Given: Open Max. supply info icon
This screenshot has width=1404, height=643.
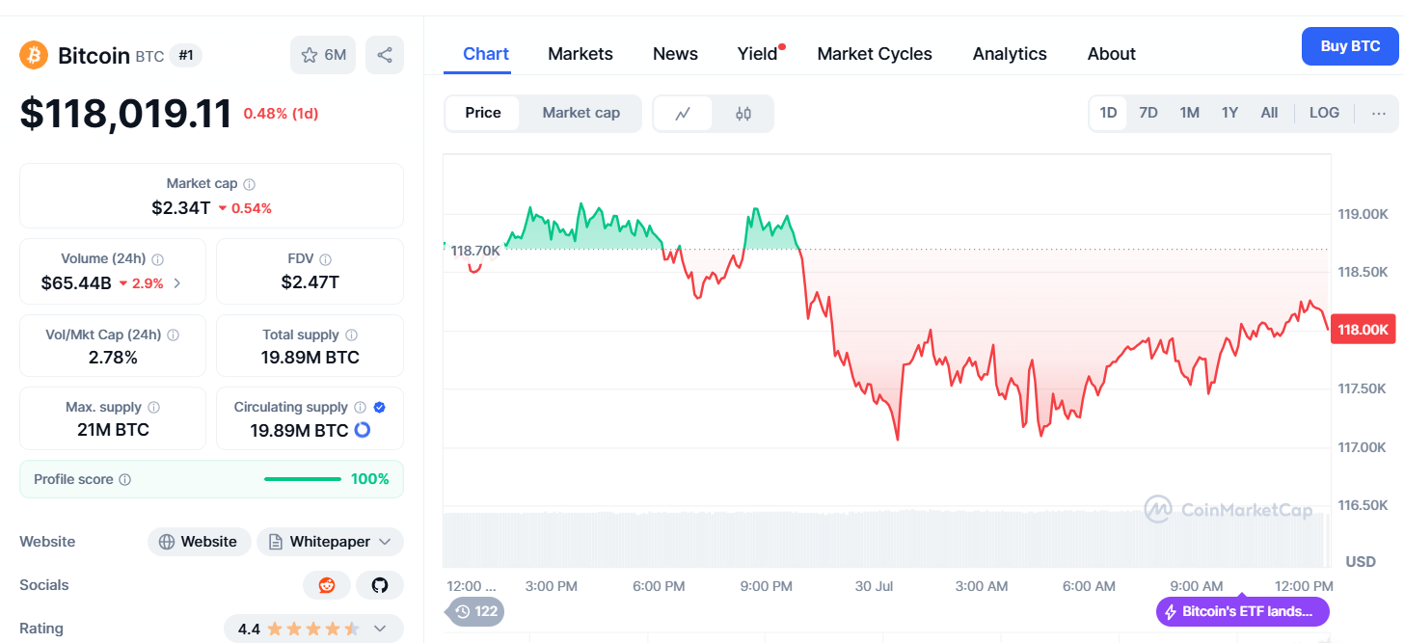Looking at the screenshot, I should tap(154, 407).
